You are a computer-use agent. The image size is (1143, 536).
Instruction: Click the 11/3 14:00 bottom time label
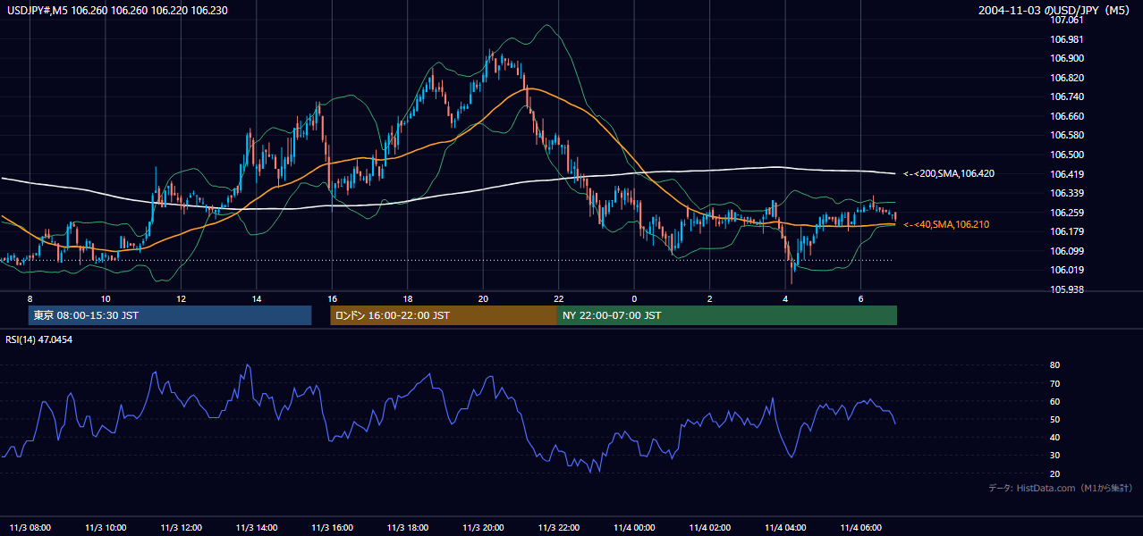257,527
